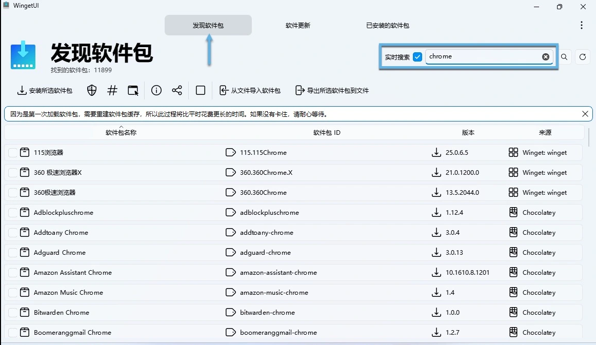Check the 360极速浏览器 row checkbox
Screen dimensions: 596x345
coord(13,193)
